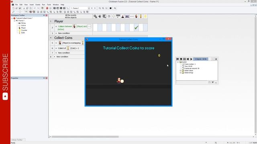257x144 pixels.
Task: Open the frame selector dropdown
Action: [x=89, y=8]
